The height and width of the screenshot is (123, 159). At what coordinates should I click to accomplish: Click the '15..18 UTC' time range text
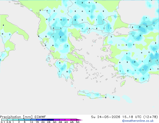click(x=132, y=117)
